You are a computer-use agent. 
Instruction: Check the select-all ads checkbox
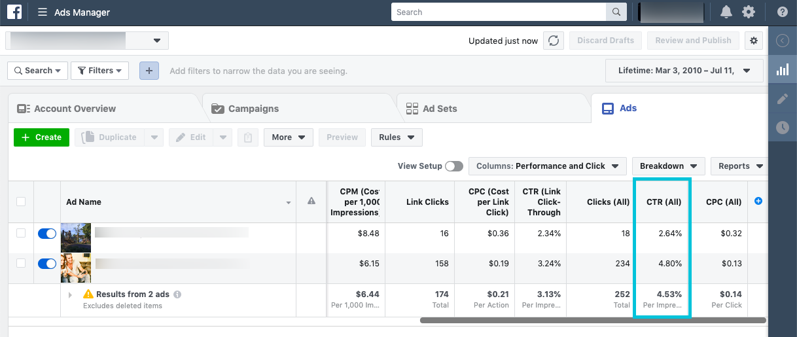(x=21, y=202)
